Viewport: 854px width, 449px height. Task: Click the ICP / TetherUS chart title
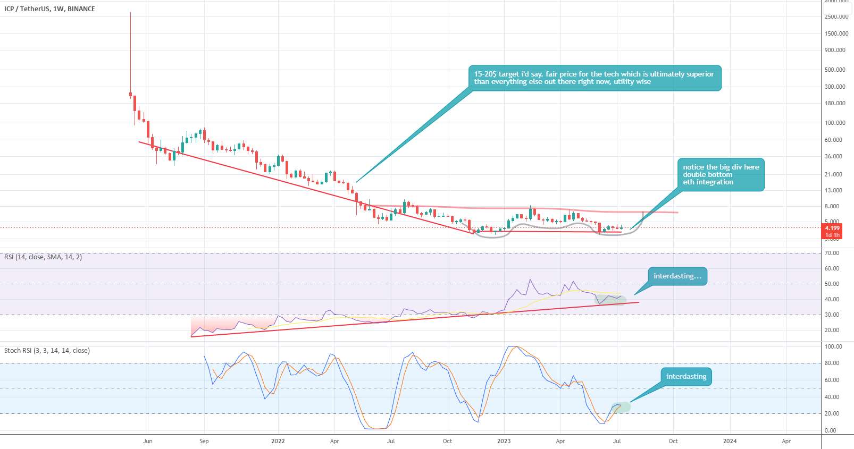(x=49, y=9)
